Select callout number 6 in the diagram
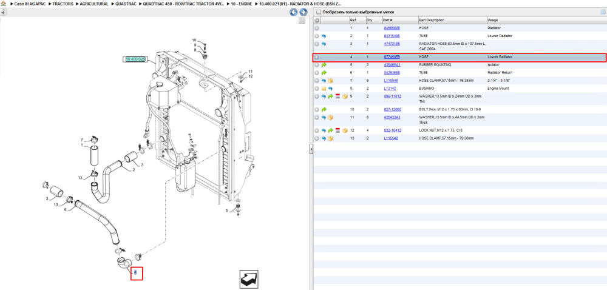Image resolution: width=607 pixels, height=290 pixels. click(x=66, y=209)
